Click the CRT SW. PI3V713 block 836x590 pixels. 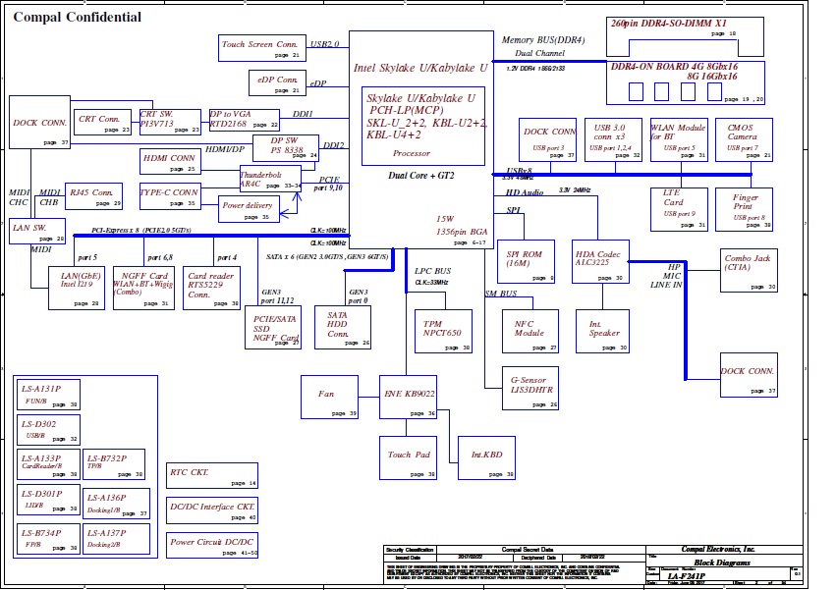tap(170, 122)
